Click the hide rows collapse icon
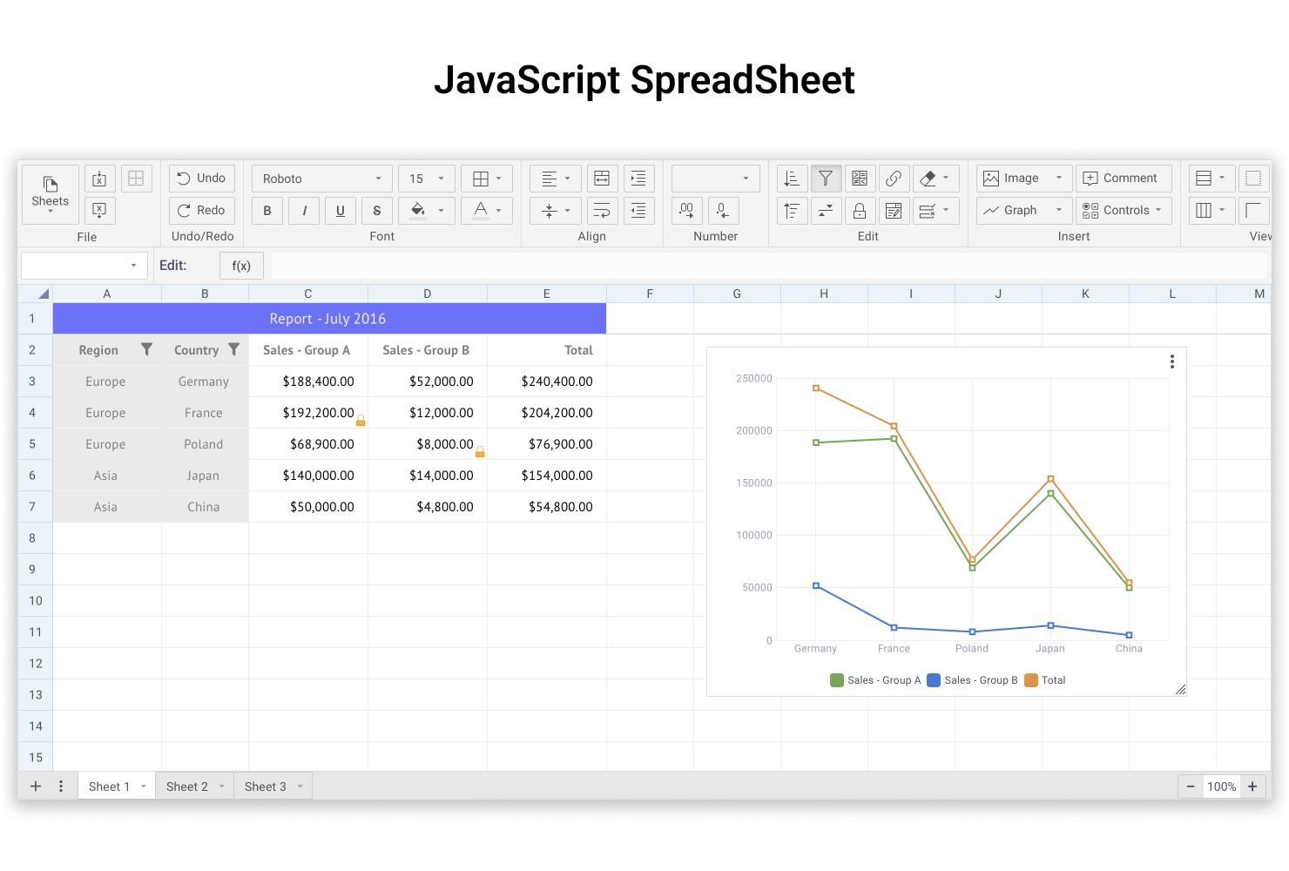The height and width of the screenshot is (871, 1289). (x=826, y=210)
